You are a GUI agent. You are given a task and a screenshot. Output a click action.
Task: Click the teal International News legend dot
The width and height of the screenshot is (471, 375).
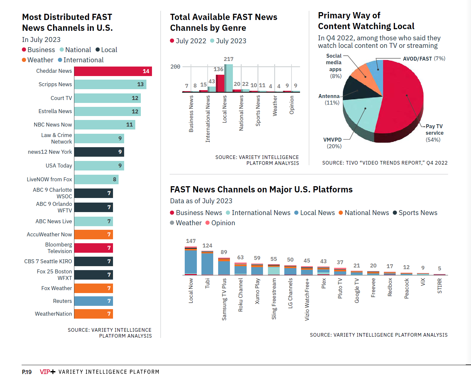[x=228, y=213]
